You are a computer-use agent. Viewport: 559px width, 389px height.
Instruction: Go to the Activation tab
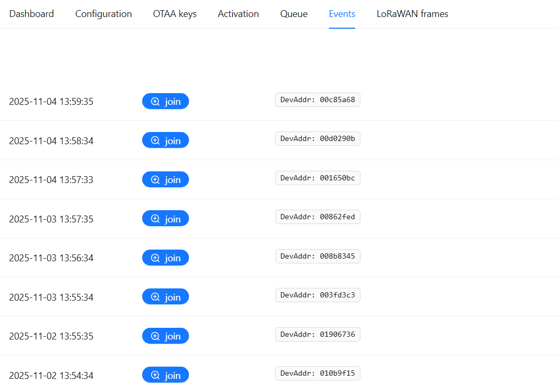(238, 14)
